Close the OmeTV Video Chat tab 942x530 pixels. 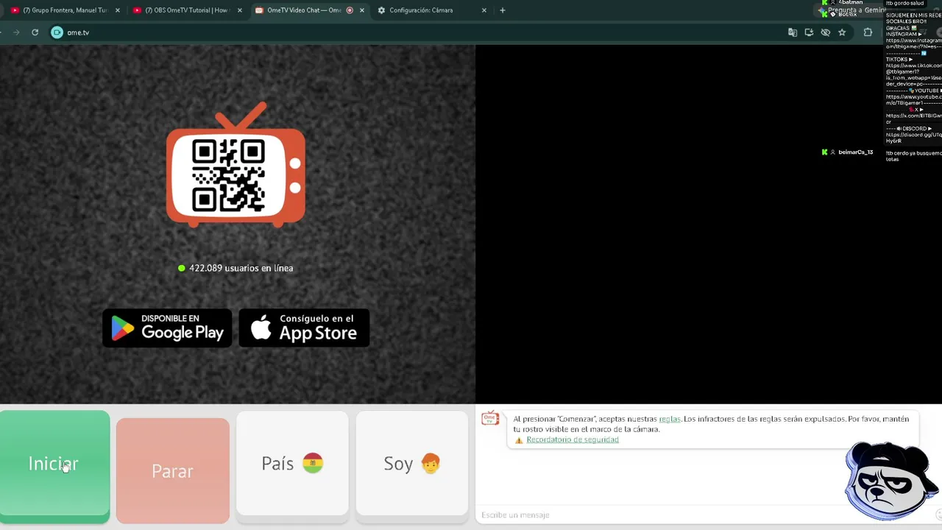(x=361, y=10)
